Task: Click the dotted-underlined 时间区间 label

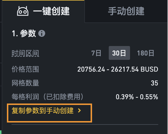Action: (25, 53)
